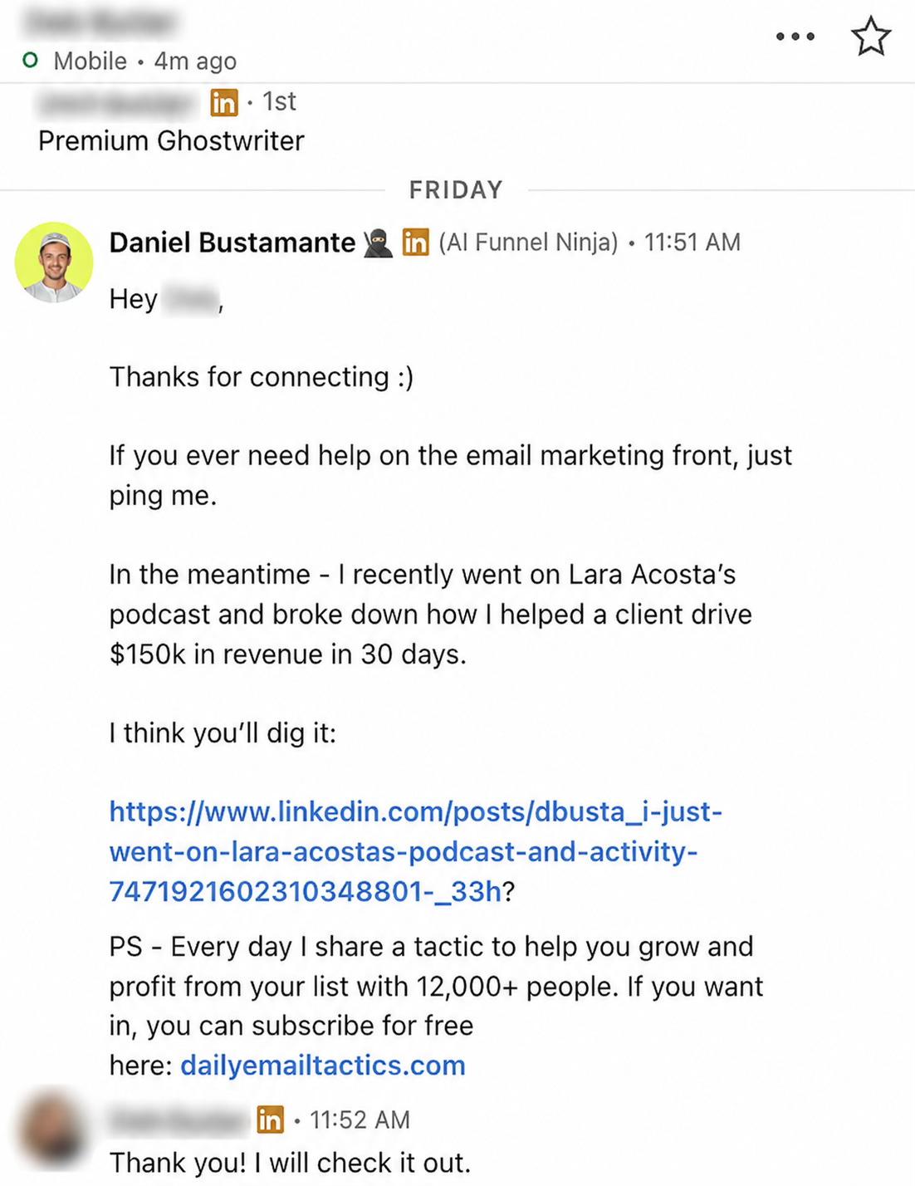Click the LinkedIn badge beside Daniel Bustamante

(x=415, y=243)
